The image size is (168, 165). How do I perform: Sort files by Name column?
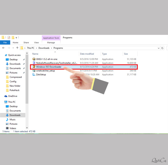tap(35, 54)
